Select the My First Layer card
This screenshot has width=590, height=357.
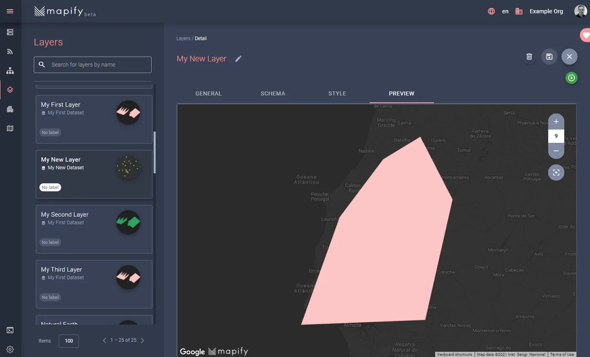click(94, 119)
